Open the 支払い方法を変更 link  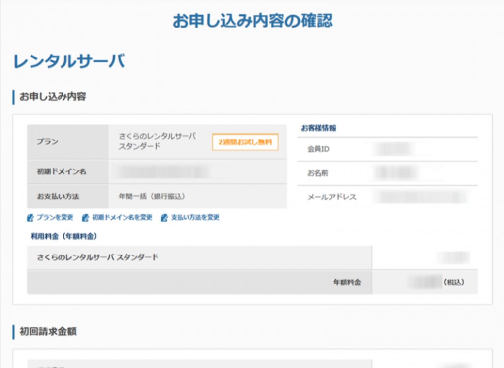[x=195, y=218]
